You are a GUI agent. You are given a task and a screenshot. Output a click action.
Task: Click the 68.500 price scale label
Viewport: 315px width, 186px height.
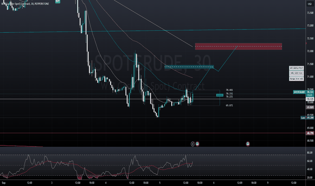[310, 141]
